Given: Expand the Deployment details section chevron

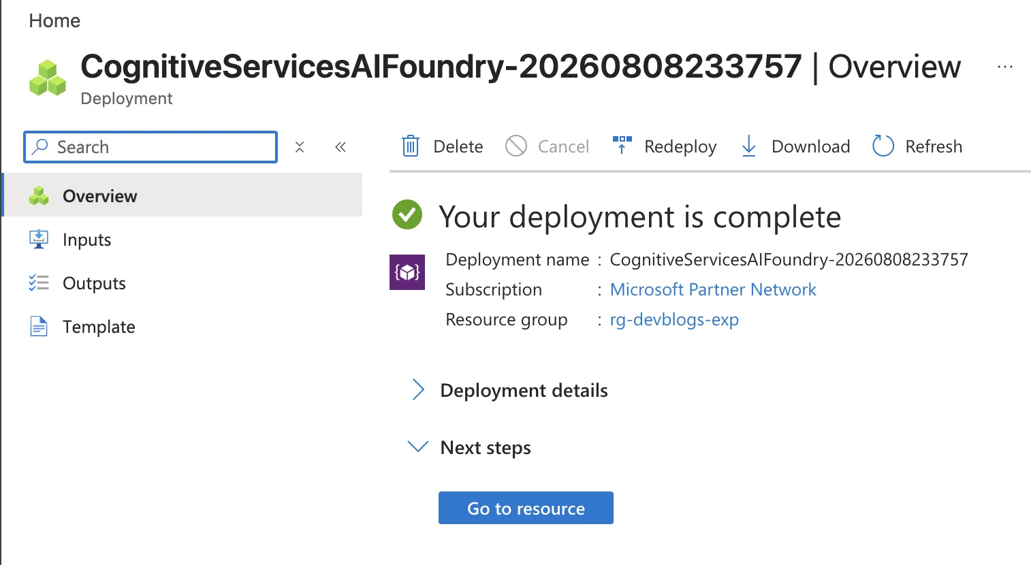Looking at the screenshot, I should [418, 390].
